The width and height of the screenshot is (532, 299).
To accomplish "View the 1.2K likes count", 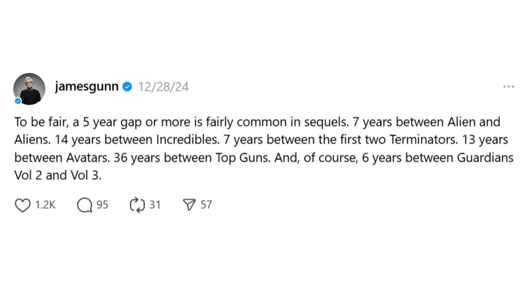I will [45, 205].
